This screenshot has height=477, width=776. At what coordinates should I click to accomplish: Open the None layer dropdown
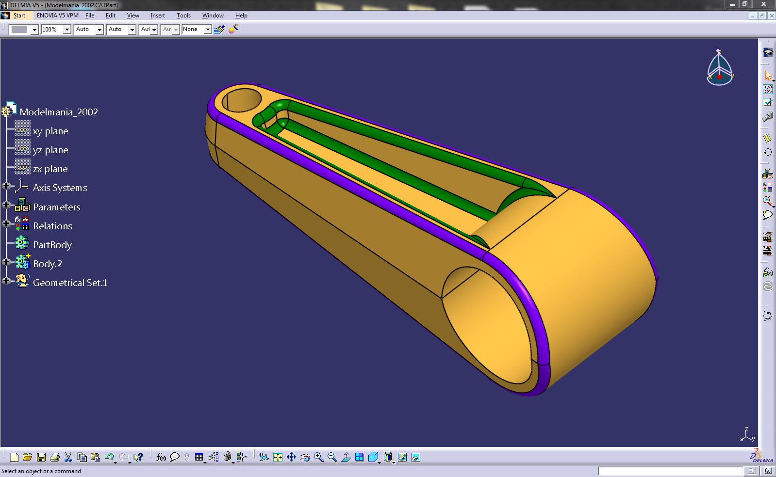pos(208,30)
